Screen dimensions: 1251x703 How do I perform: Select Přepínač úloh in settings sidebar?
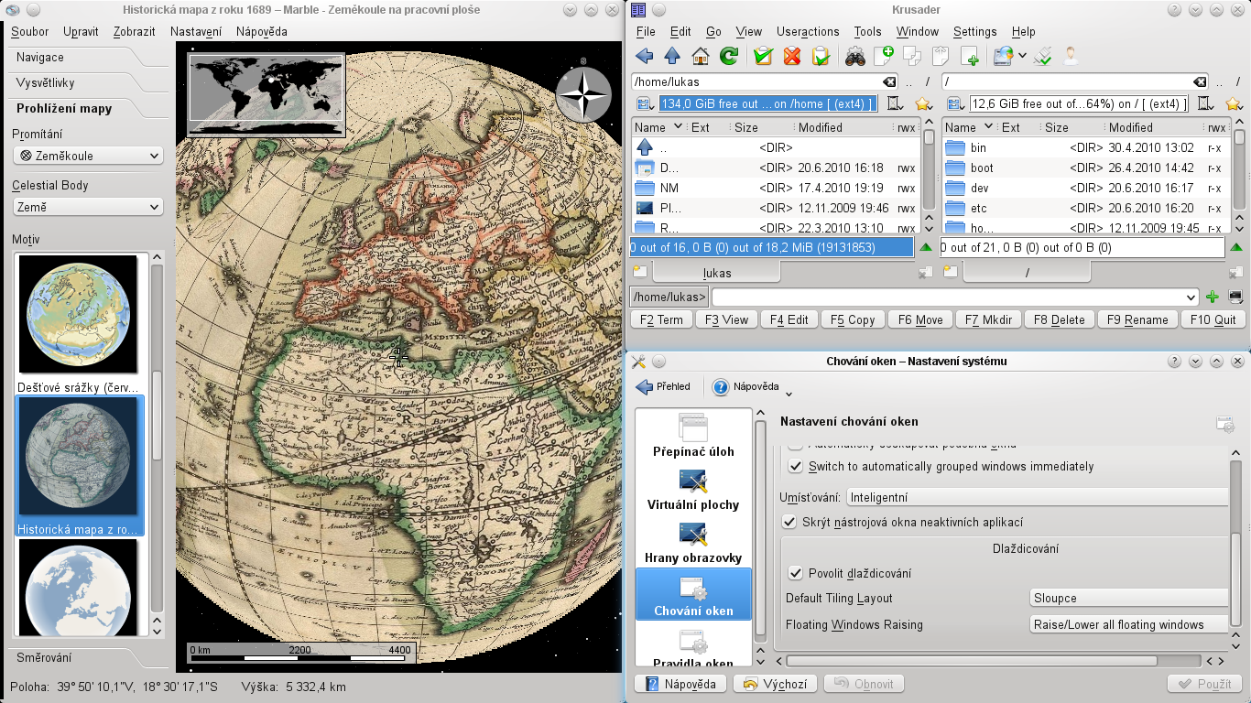point(693,436)
